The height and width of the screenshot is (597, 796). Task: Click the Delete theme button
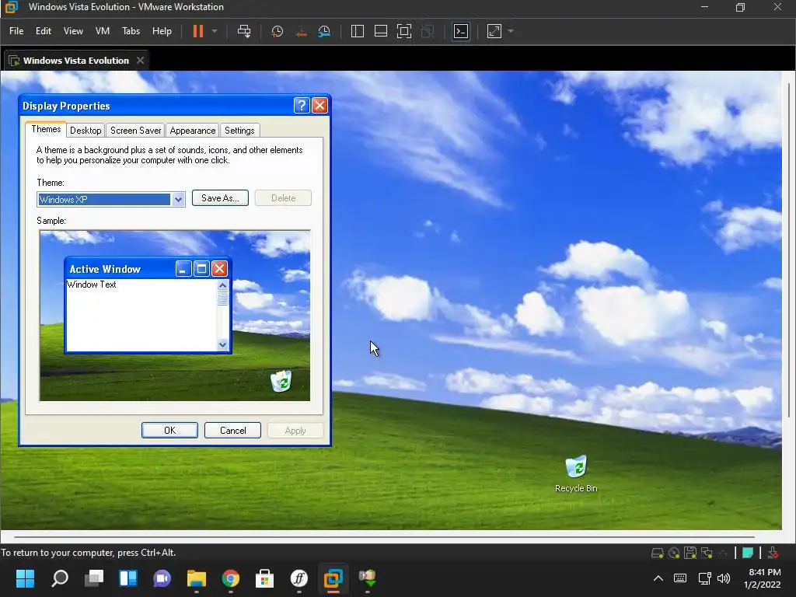(283, 198)
